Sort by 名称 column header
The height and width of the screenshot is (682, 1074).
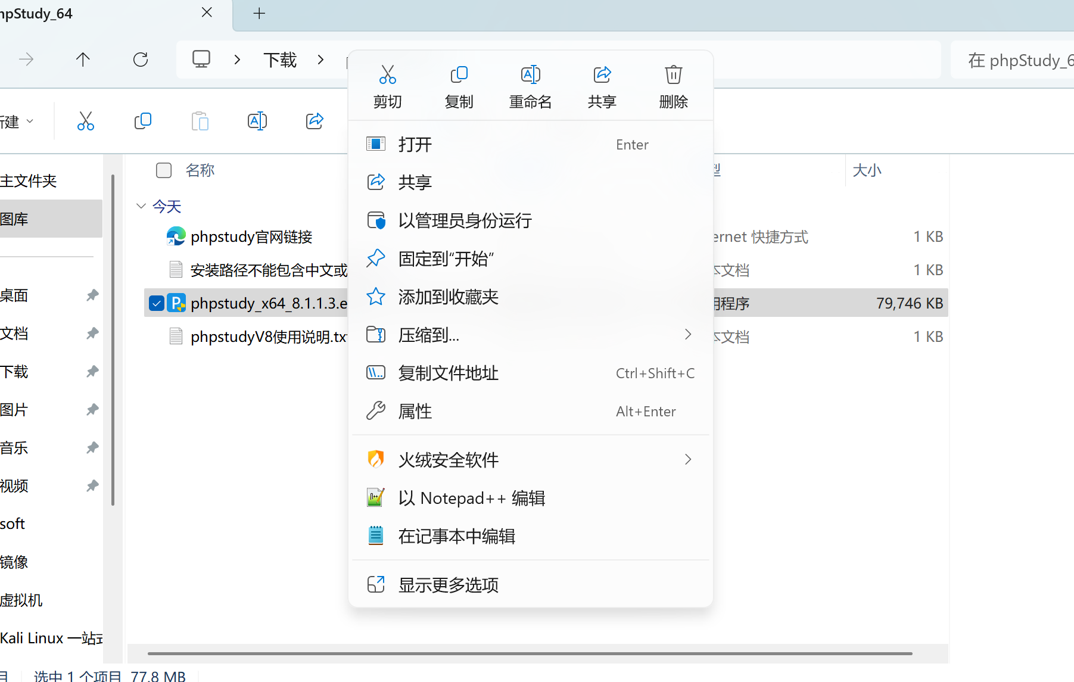coord(200,170)
